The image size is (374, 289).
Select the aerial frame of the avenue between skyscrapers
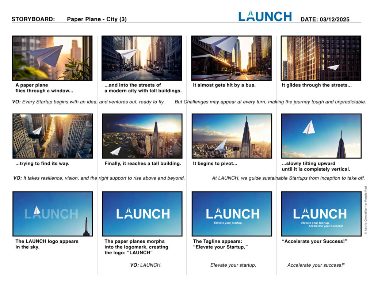pos(53,136)
